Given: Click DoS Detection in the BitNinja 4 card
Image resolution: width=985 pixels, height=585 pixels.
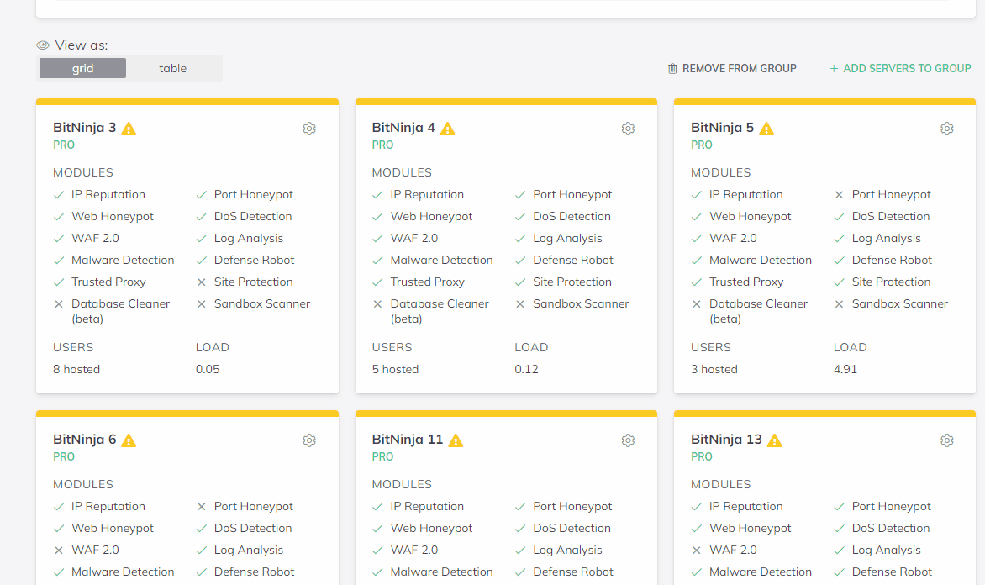Looking at the screenshot, I should (x=572, y=217).
